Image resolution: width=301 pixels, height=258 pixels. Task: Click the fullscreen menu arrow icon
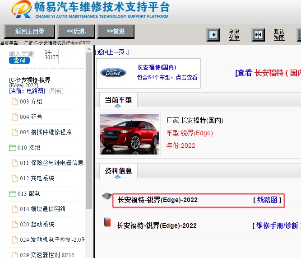[x=213, y=35]
